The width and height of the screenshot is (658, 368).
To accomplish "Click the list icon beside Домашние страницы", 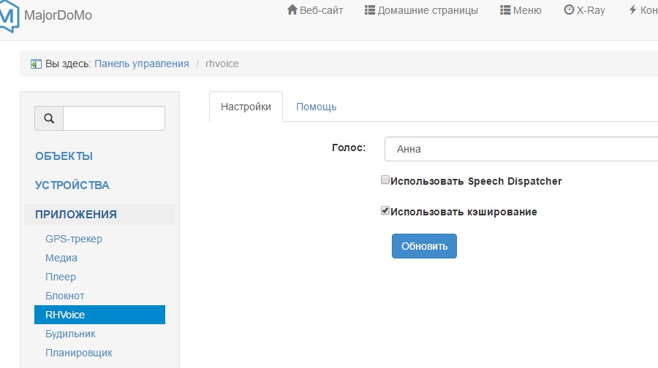I will (369, 10).
